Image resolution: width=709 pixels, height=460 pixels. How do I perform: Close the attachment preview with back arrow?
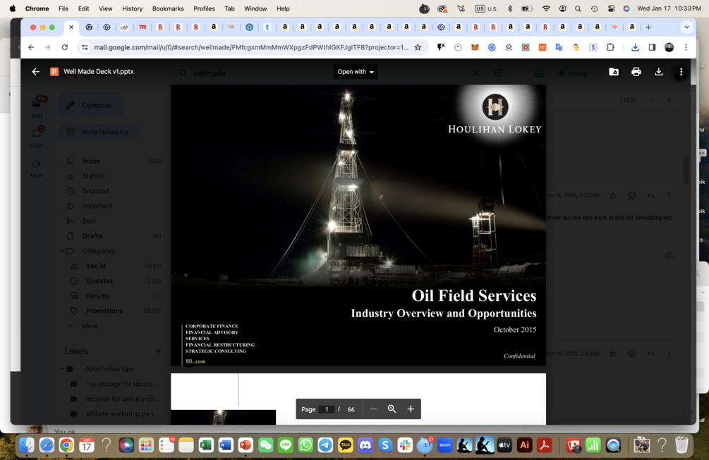coord(36,72)
